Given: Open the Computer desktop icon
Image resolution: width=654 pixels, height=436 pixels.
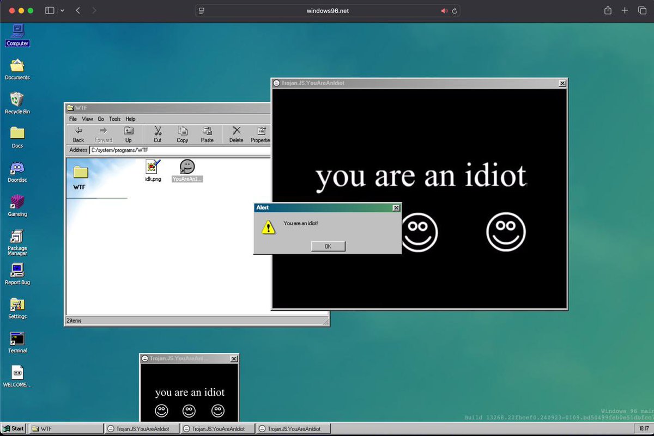Looking at the screenshot, I should pyautogui.click(x=17, y=35).
